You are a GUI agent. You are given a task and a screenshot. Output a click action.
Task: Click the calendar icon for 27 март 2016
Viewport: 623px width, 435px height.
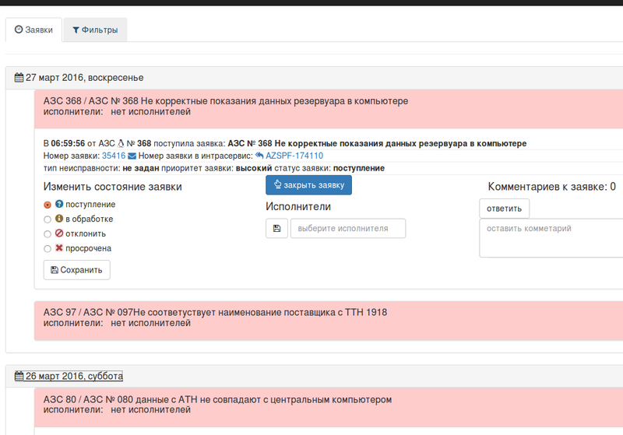19,78
